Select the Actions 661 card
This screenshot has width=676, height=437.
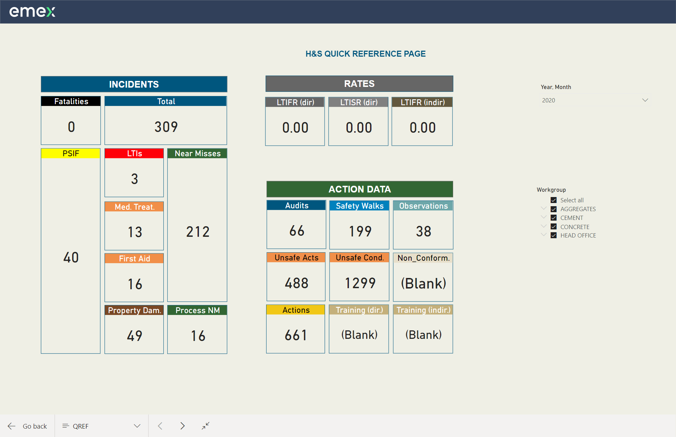296,335
